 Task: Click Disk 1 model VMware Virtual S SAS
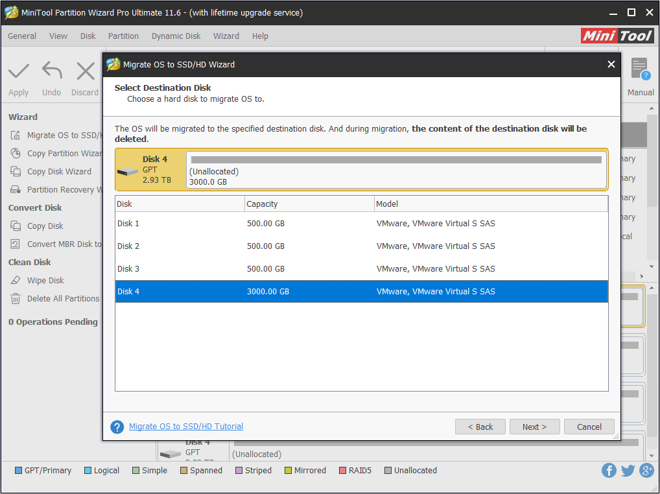436,224
